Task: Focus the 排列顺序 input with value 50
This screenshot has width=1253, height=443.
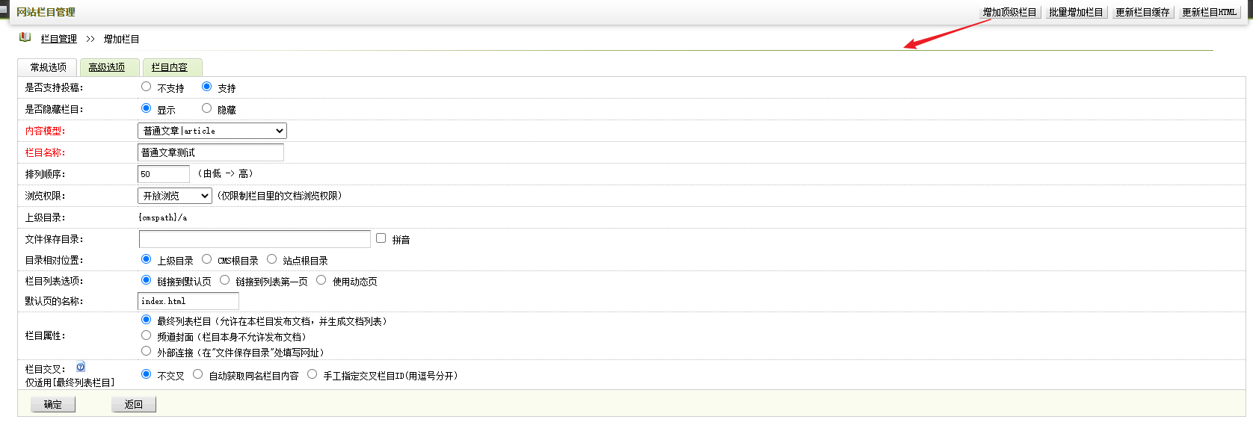Action: tap(164, 174)
